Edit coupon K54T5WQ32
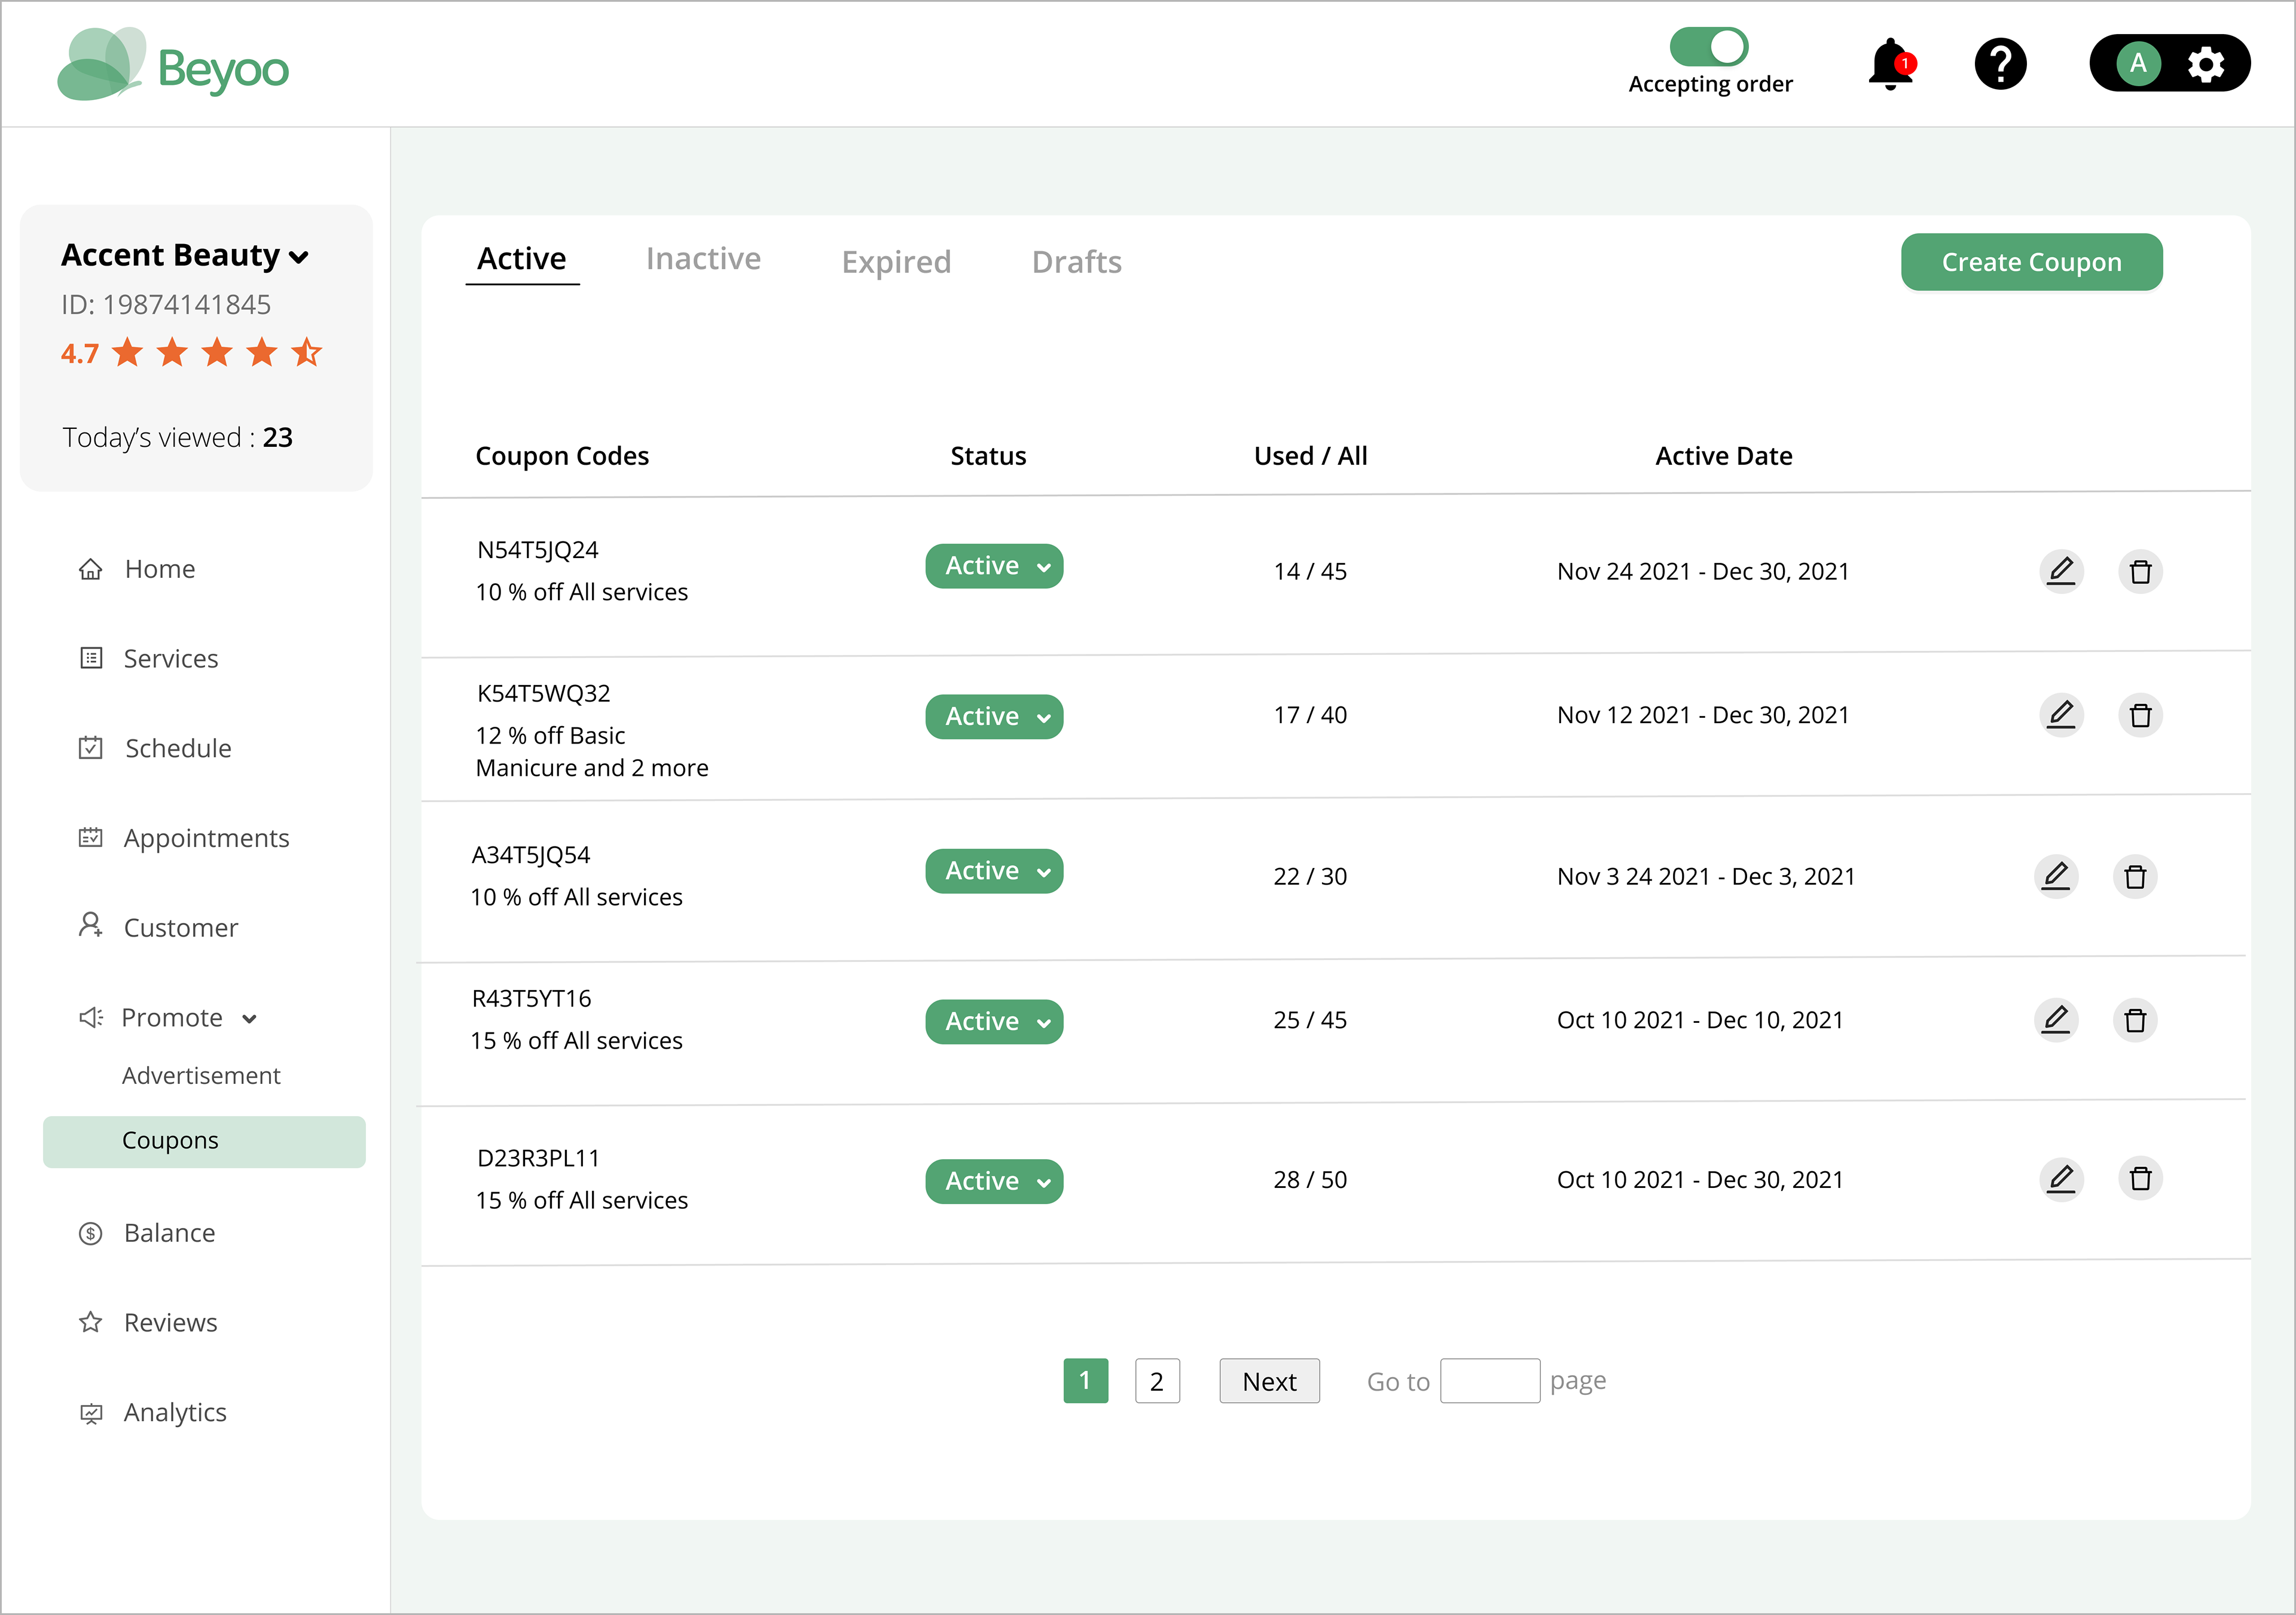Viewport: 2296px width, 1615px height. (x=2061, y=715)
